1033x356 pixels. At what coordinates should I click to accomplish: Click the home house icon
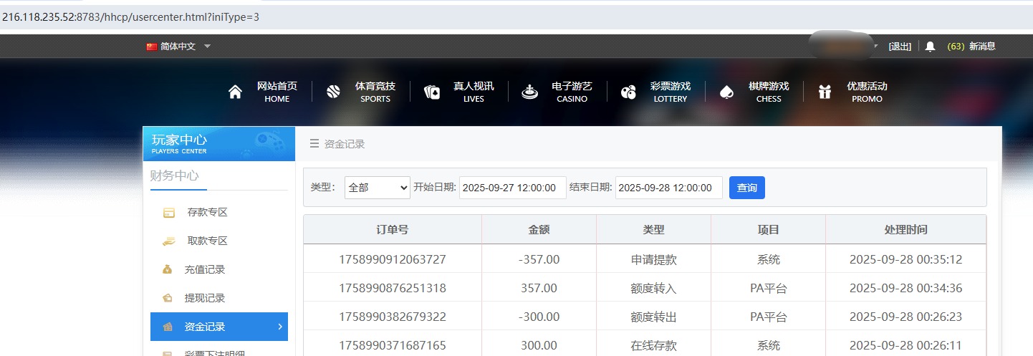(x=235, y=92)
